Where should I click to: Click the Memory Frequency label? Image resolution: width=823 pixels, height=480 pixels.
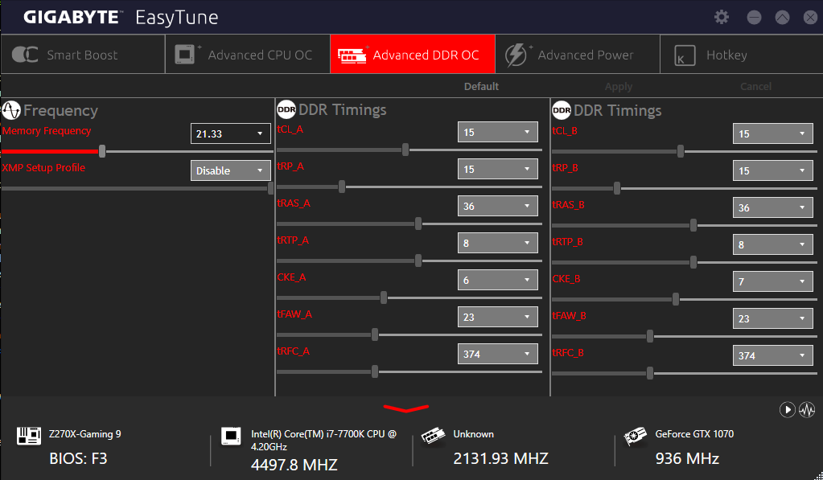(x=47, y=130)
